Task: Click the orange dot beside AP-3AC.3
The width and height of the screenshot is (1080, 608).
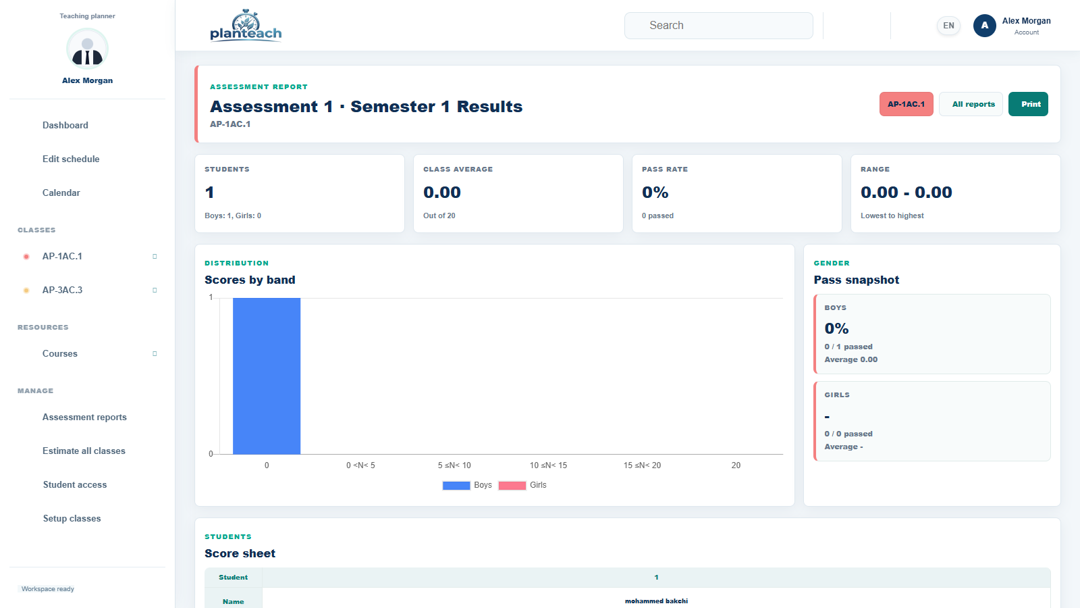Action: [x=26, y=290]
